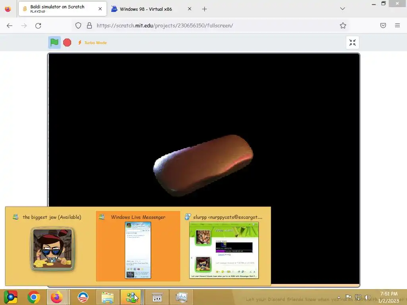The width and height of the screenshot is (407, 305).
Task: Open volume speaker tray icon
Action: [x=368, y=297]
